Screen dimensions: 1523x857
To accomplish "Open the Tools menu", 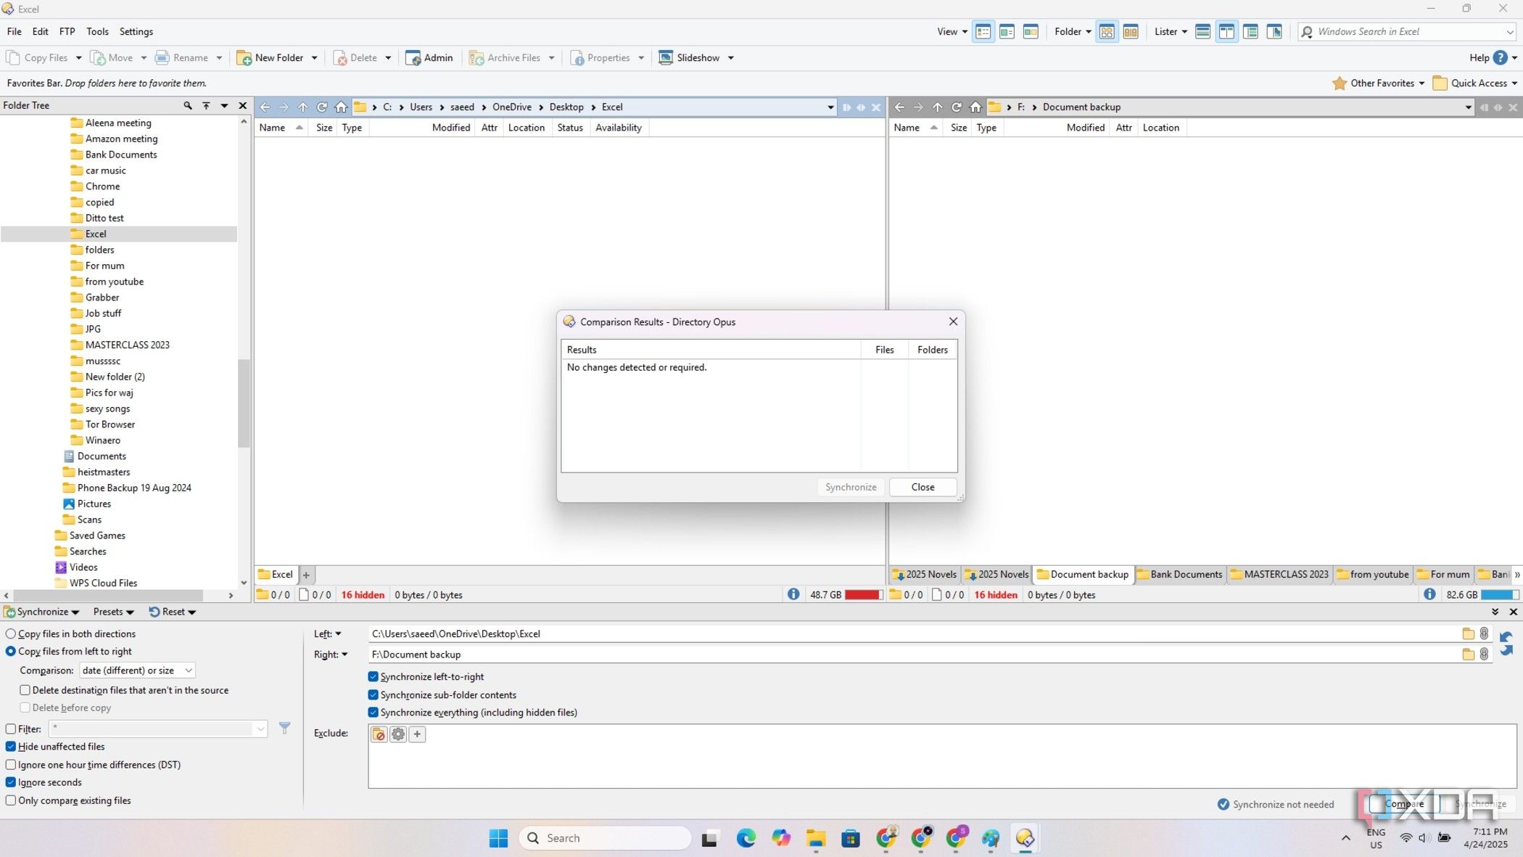I will tap(97, 32).
